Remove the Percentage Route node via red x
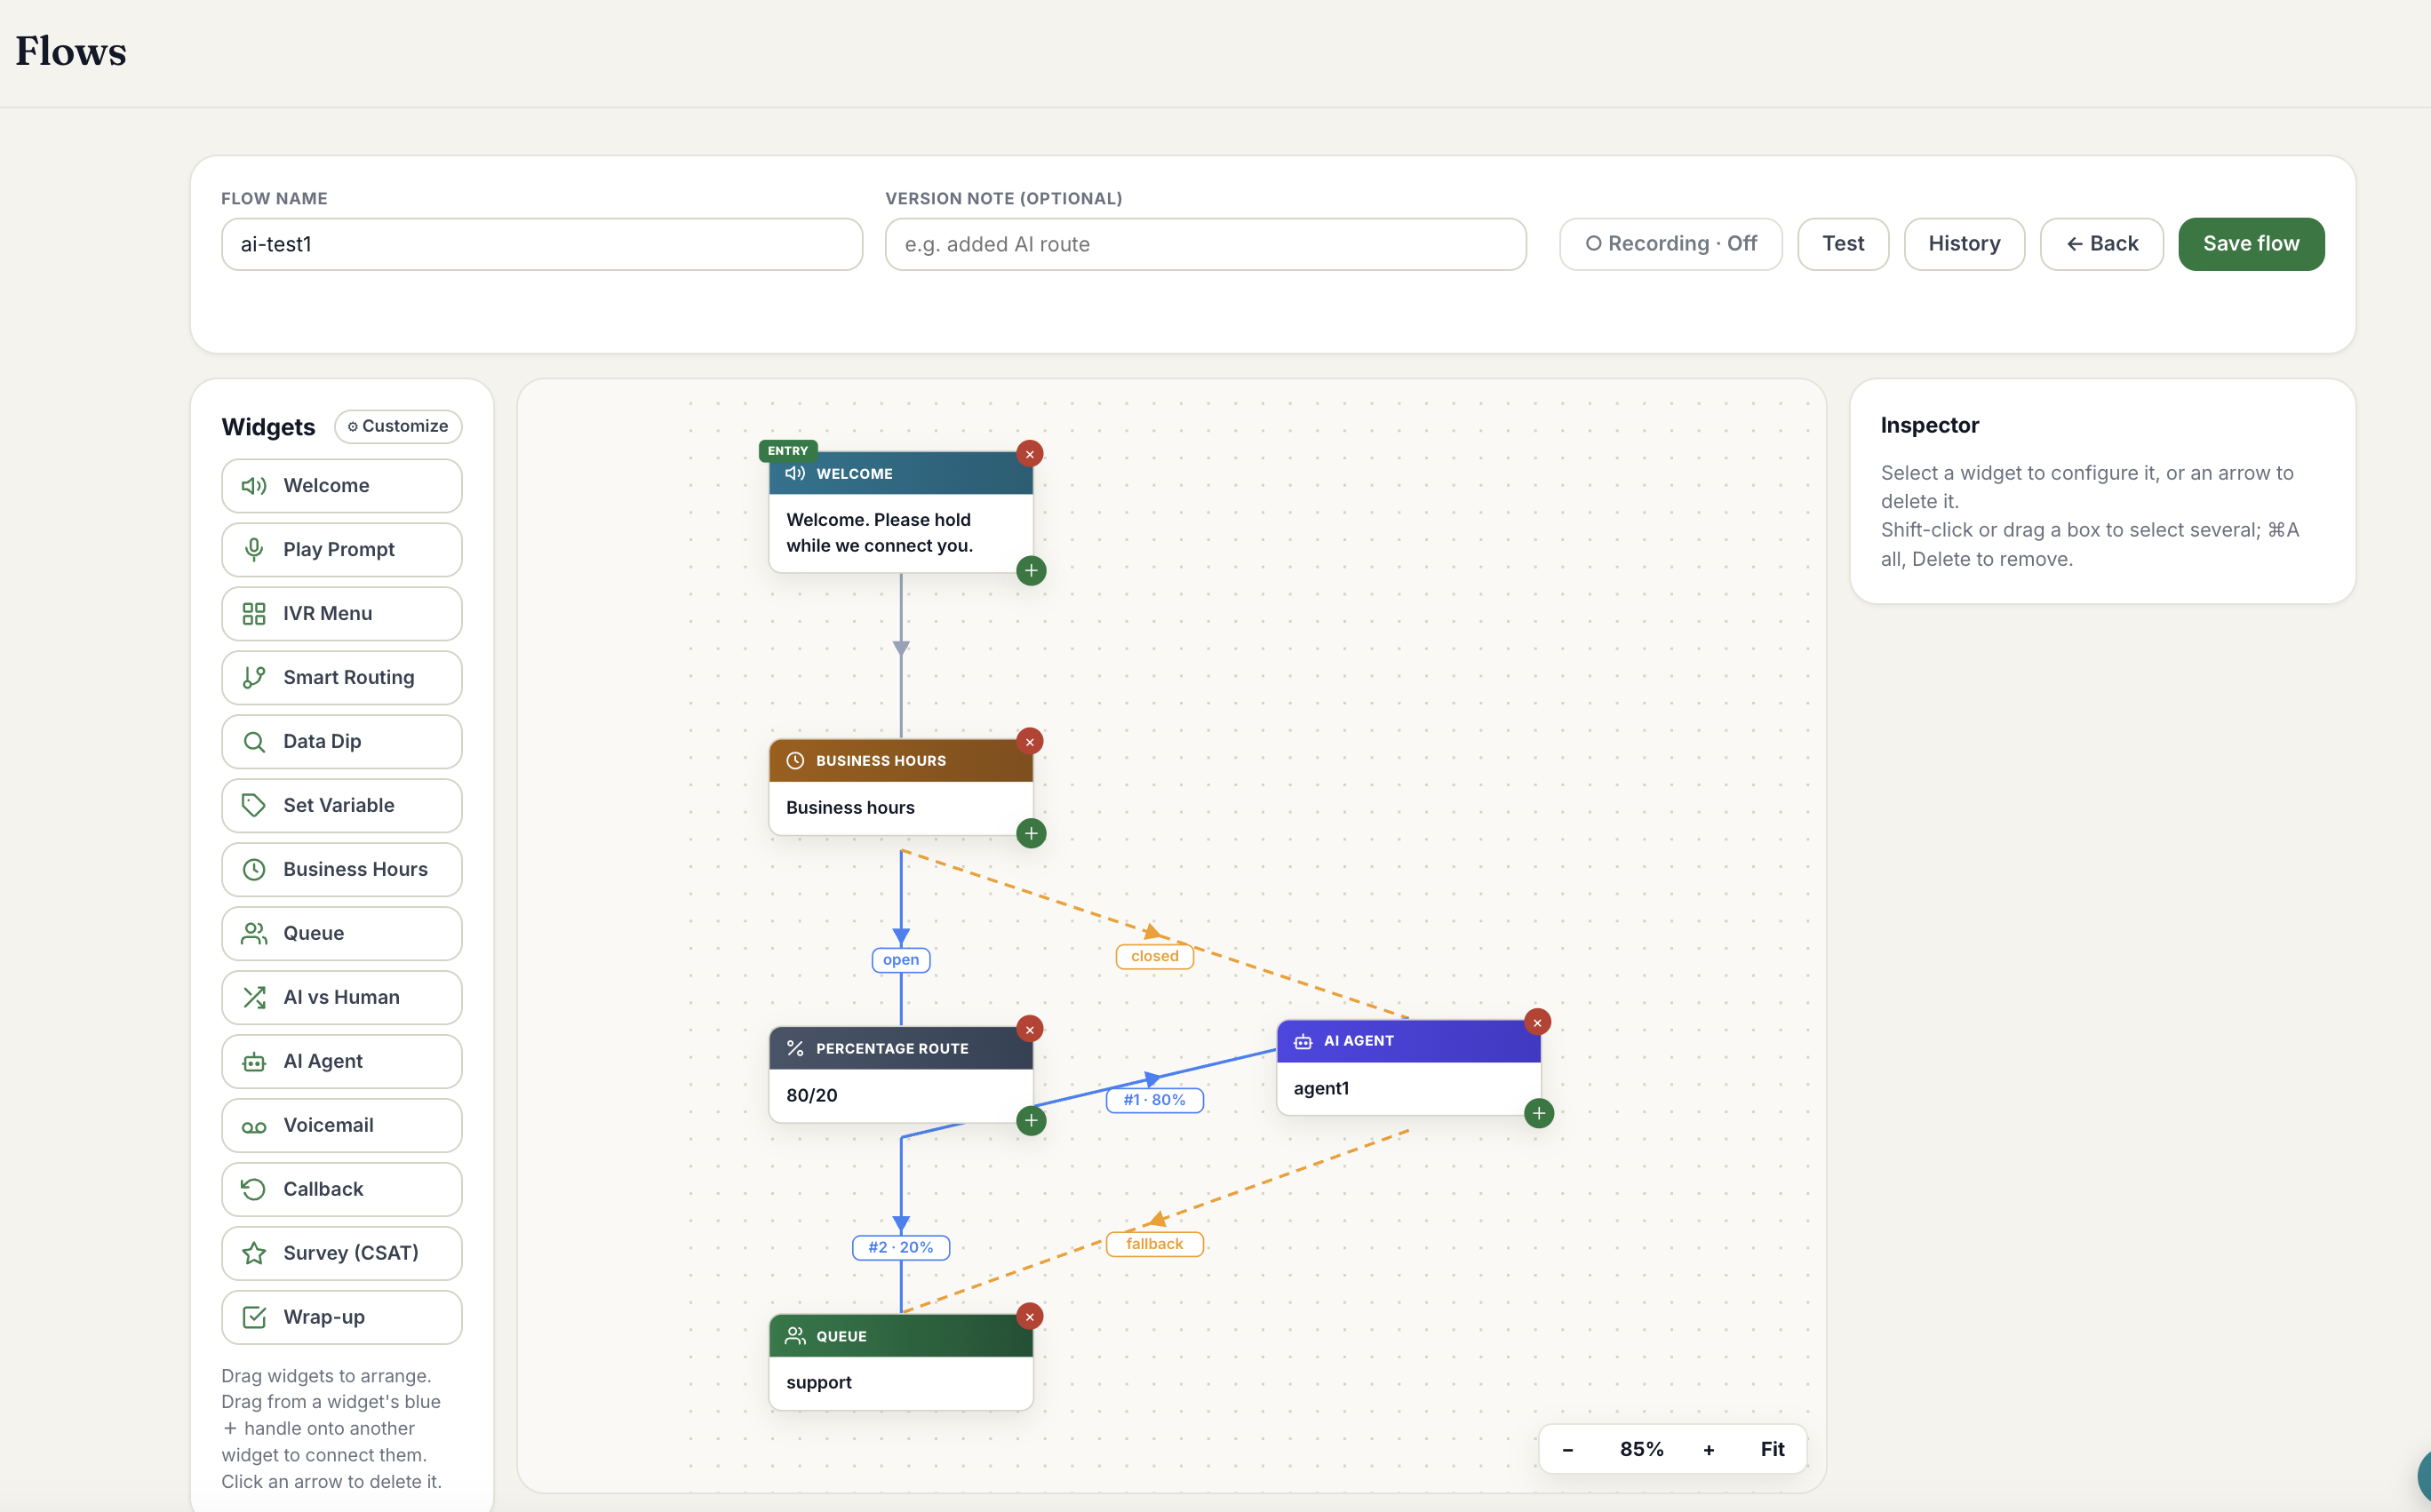Image resolution: width=2431 pixels, height=1512 pixels. [1030, 1029]
